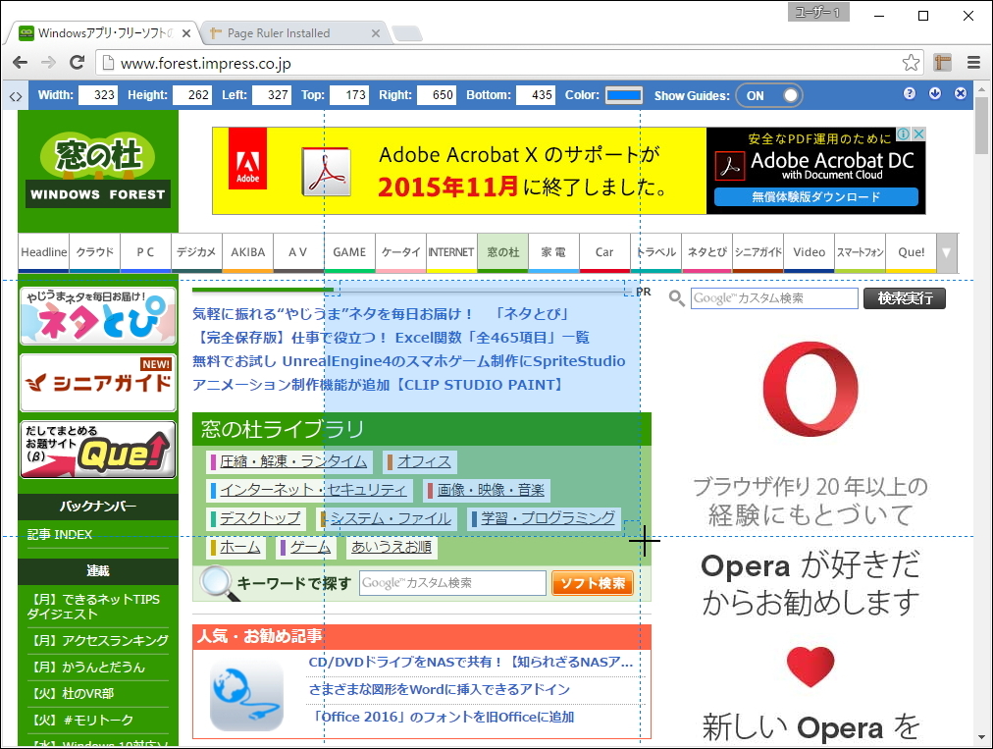Image resolution: width=993 pixels, height=749 pixels.
Task: Open the Chrome hamburger menu
Action: pos(974,61)
